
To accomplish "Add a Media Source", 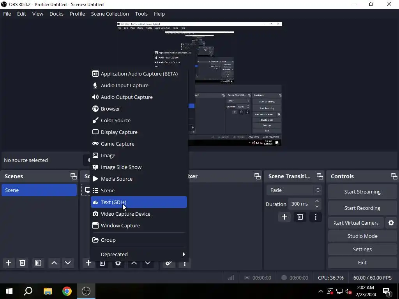I will [x=139, y=179].
